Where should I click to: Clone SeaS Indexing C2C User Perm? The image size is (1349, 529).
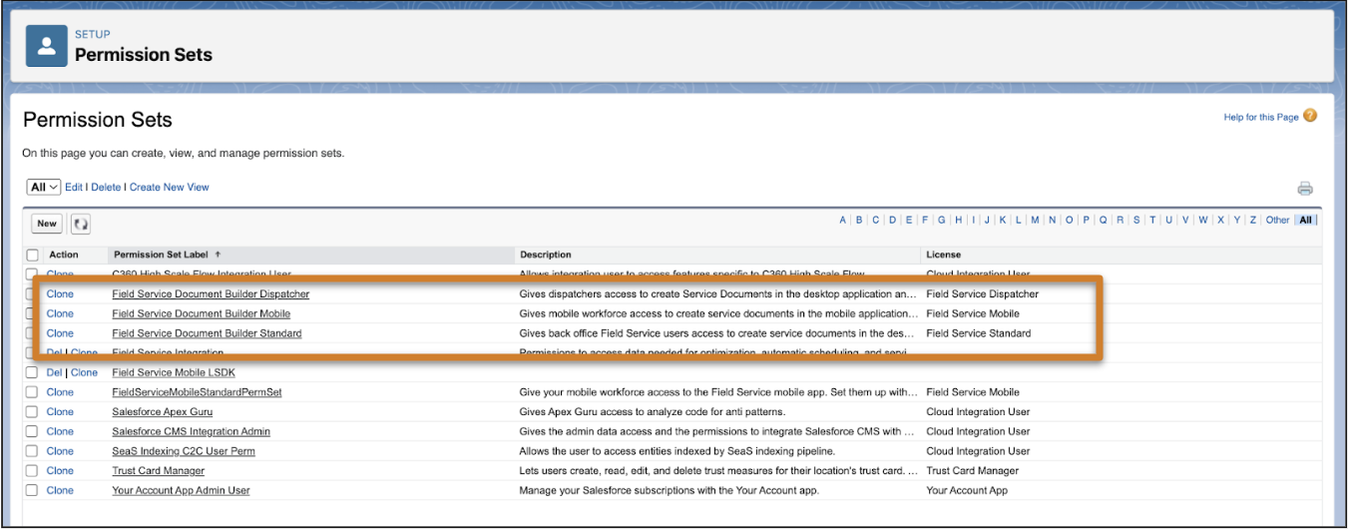click(60, 451)
